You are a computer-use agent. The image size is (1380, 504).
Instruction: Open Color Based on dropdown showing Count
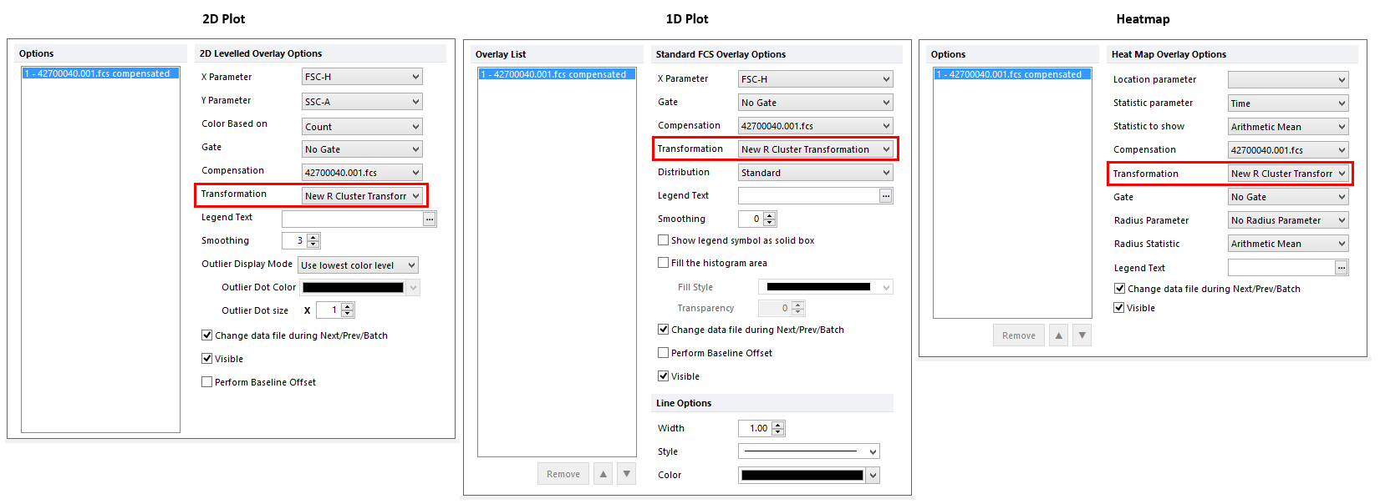[361, 127]
